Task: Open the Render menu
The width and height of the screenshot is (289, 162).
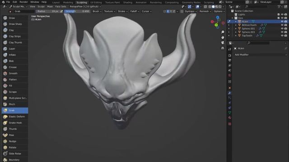Action: (x=23, y=2)
